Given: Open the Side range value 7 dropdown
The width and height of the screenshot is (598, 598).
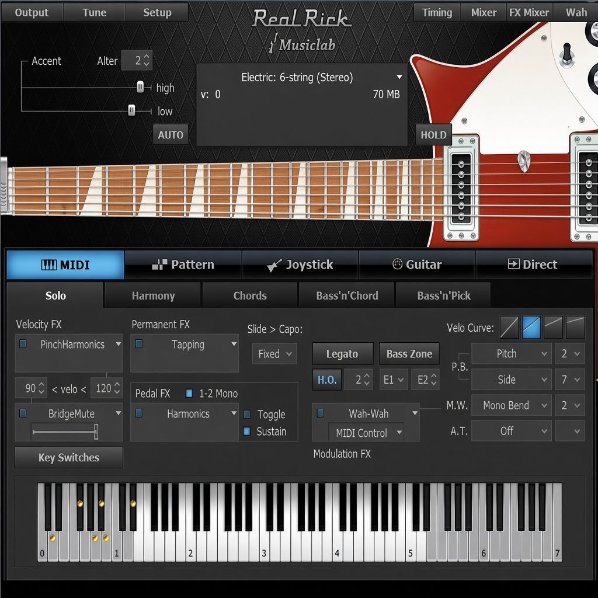Looking at the screenshot, I should (570, 380).
